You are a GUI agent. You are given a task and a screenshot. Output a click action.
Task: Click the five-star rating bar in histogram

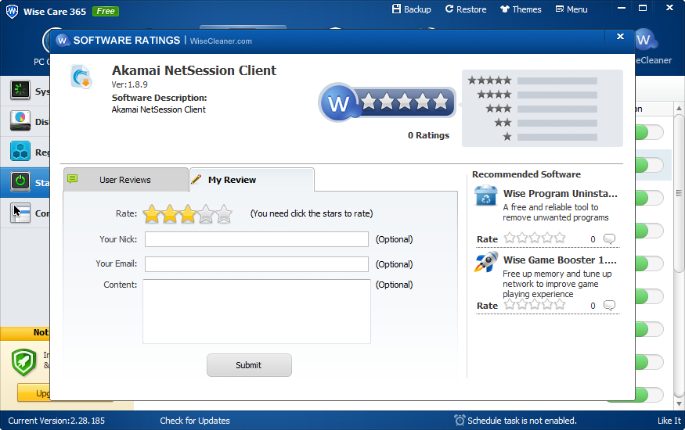coord(557,81)
